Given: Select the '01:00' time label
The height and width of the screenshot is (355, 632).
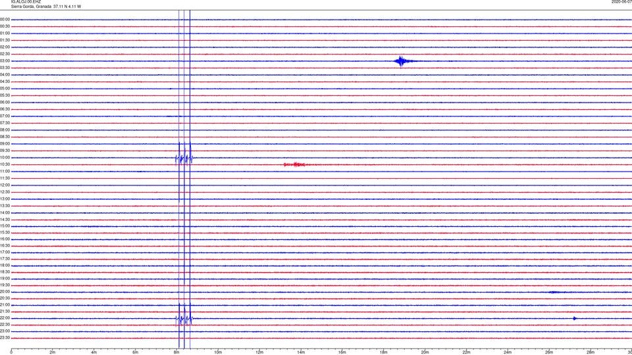Looking at the screenshot, I should click(5, 33).
